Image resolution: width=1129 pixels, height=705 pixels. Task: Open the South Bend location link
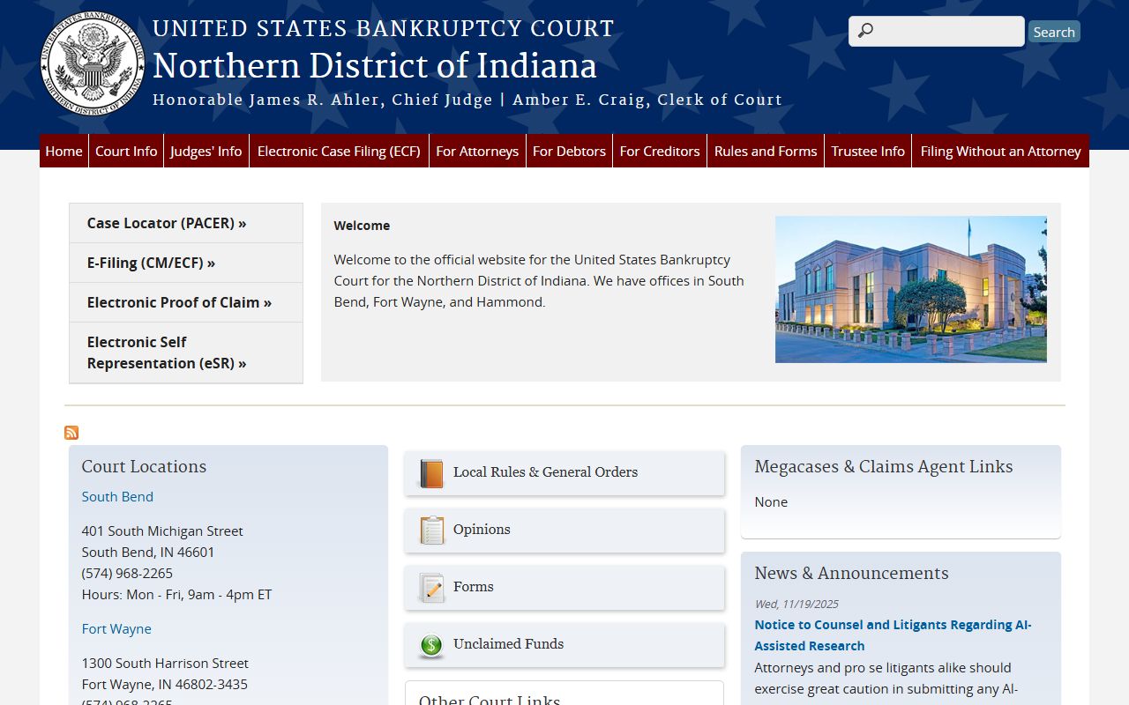(x=117, y=496)
